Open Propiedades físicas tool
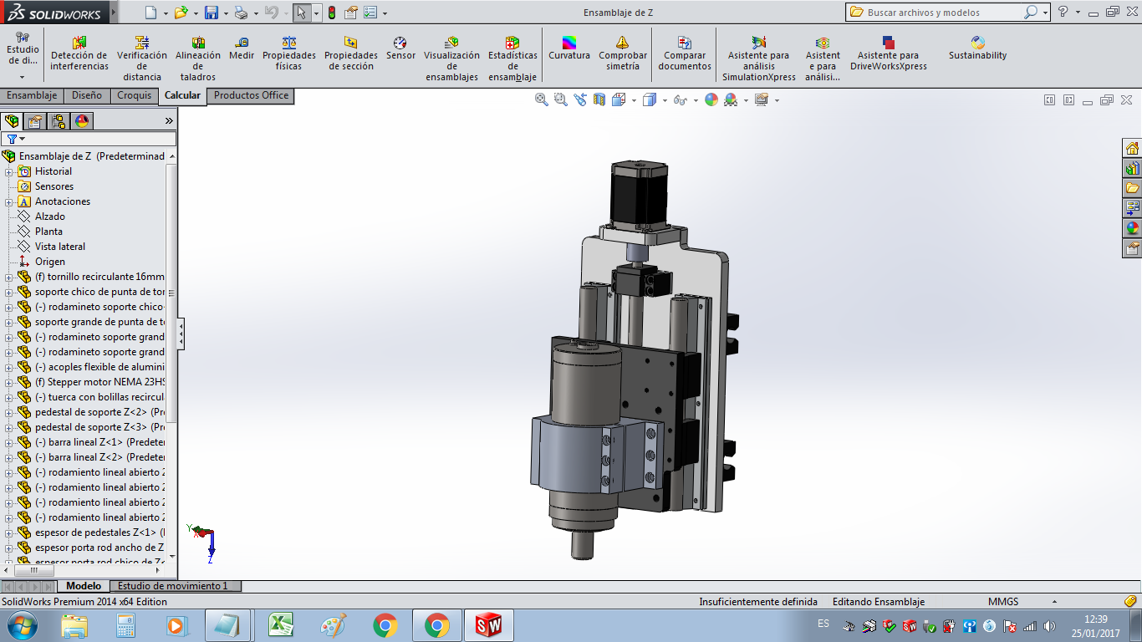 point(288,54)
